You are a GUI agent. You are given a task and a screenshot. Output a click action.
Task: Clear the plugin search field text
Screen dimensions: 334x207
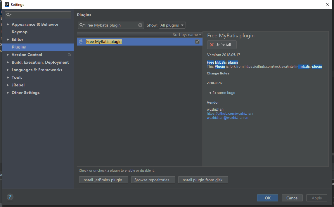(x=140, y=25)
